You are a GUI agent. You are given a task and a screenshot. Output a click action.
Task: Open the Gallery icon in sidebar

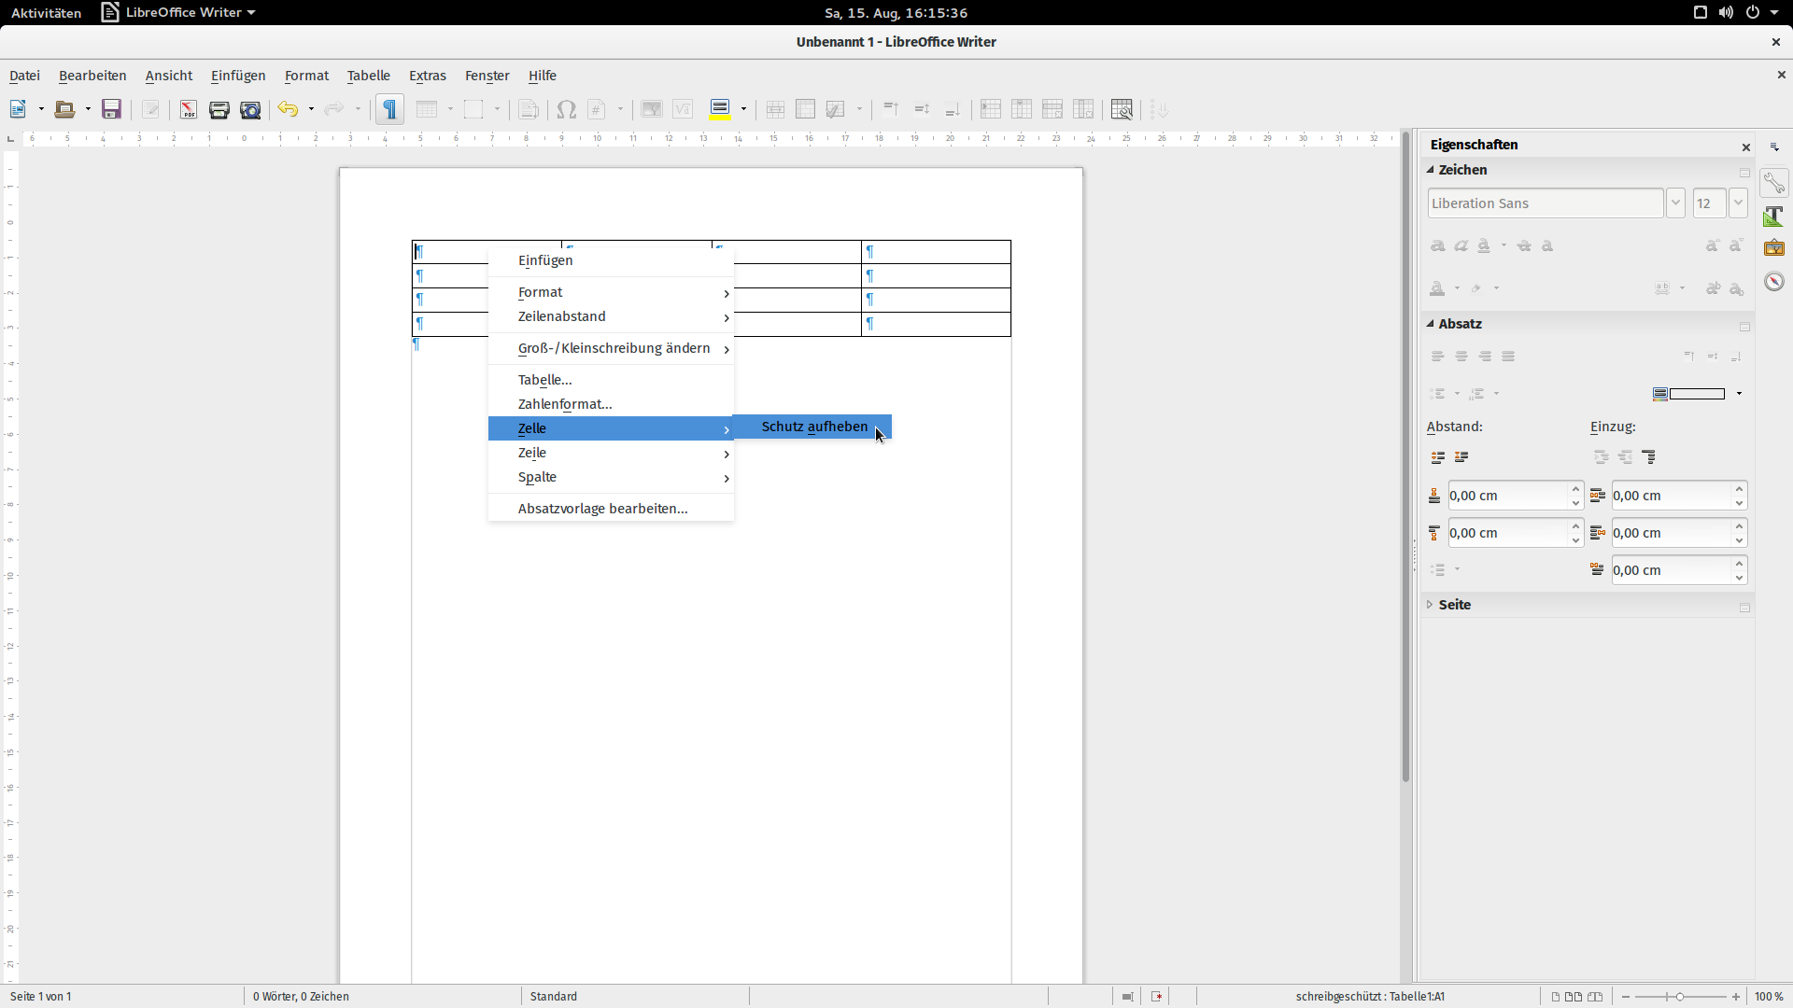[1773, 248]
